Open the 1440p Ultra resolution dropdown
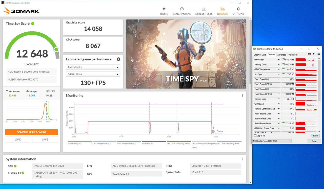324x189 pixels. pos(93,74)
